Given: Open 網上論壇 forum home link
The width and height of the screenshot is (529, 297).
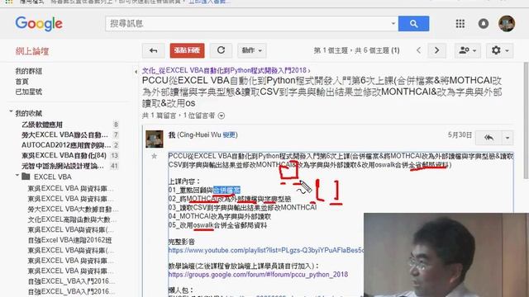Looking at the screenshot, I should click(x=32, y=51).
